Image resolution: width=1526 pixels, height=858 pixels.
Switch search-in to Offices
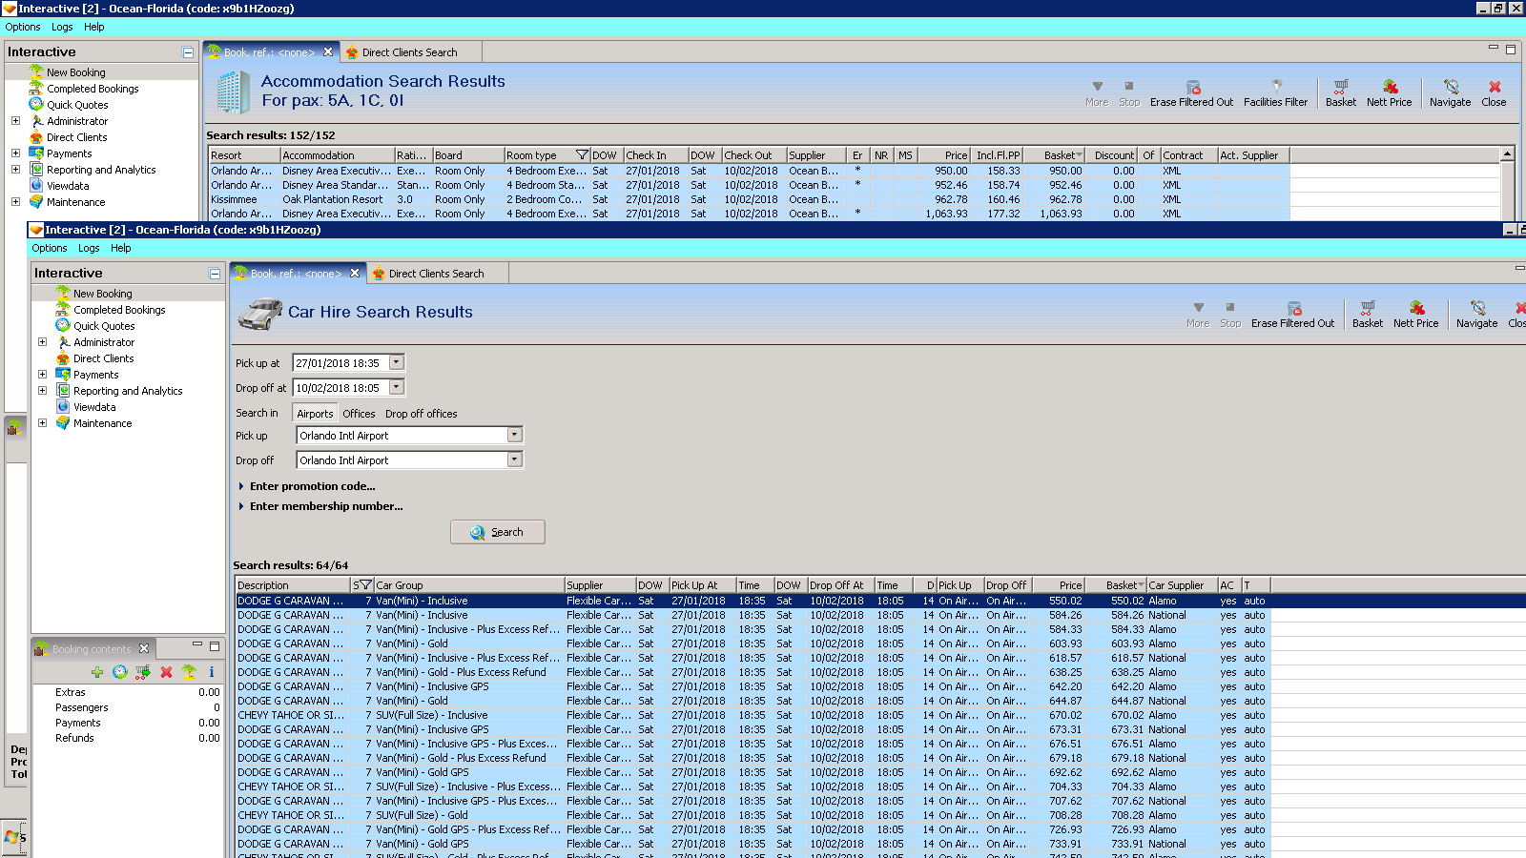point(359,414)
